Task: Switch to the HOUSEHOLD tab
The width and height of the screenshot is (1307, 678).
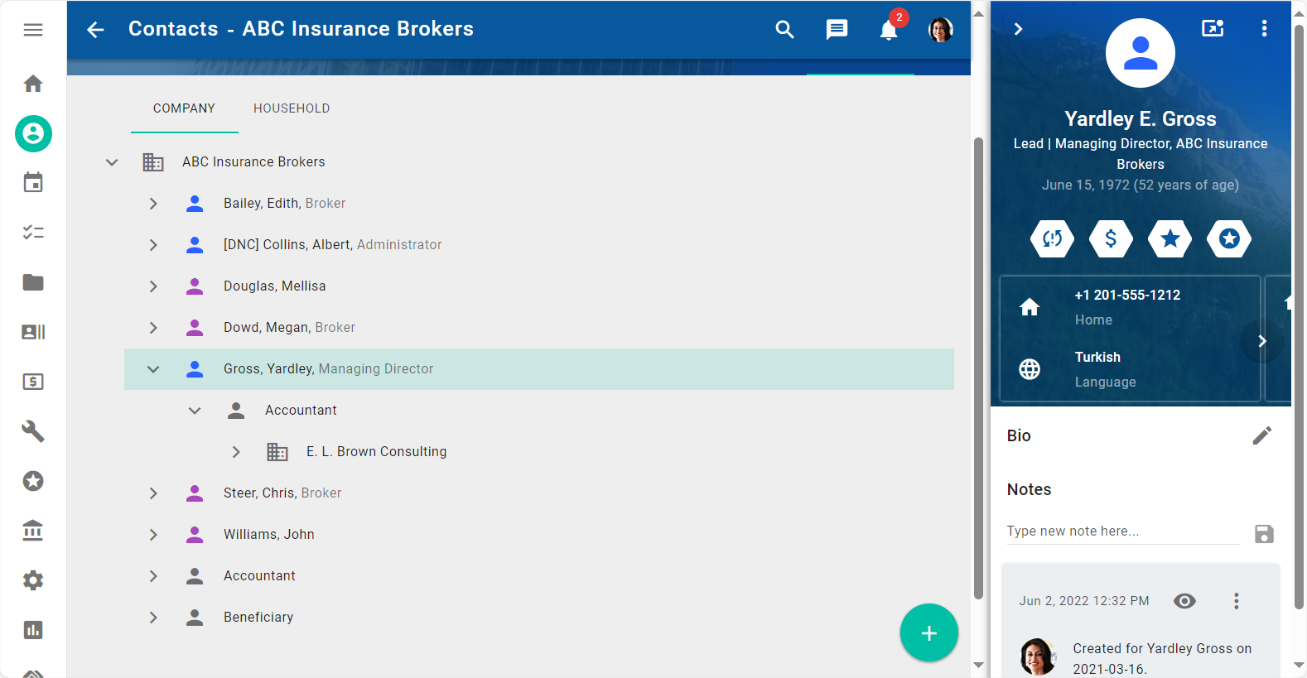Action: point(292,108)
